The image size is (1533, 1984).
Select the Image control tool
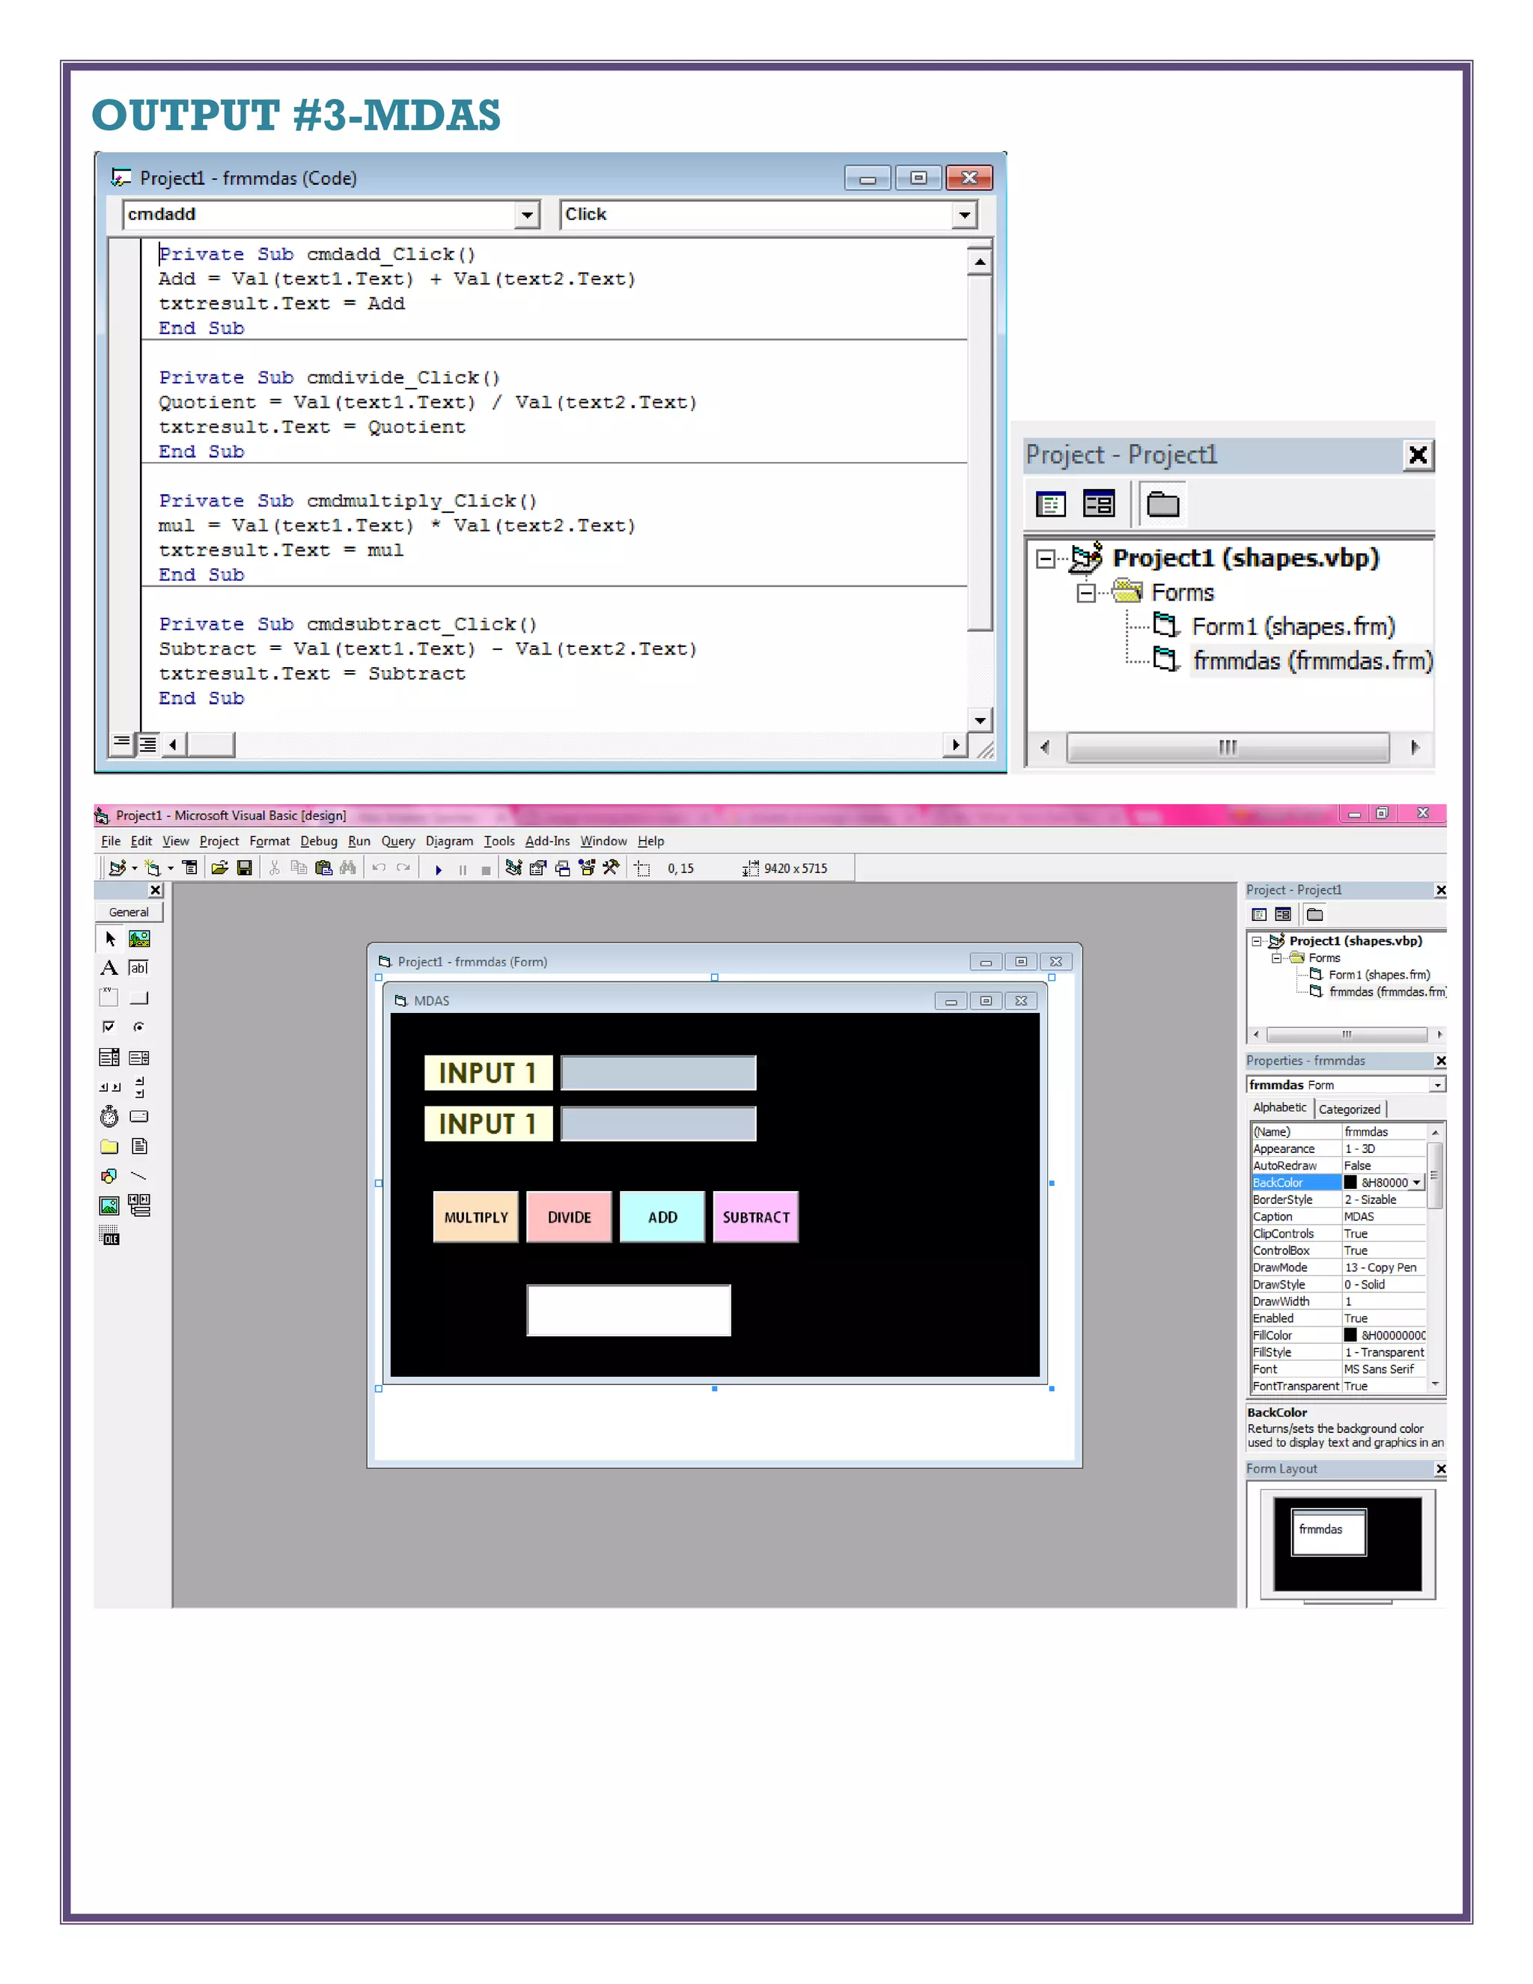(x=110, y=1205)
